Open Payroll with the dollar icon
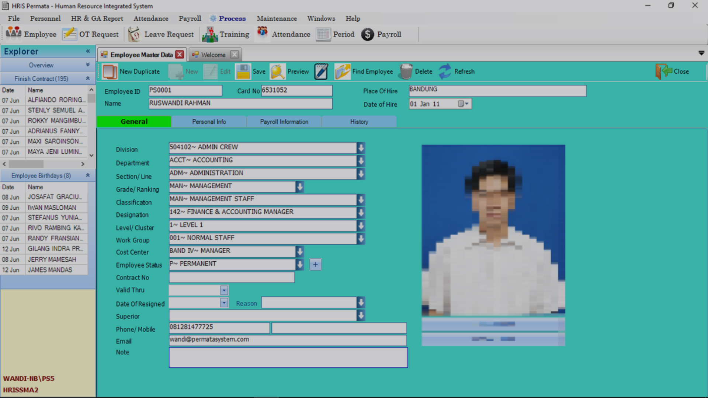708x398 pixels. (367, 34)
